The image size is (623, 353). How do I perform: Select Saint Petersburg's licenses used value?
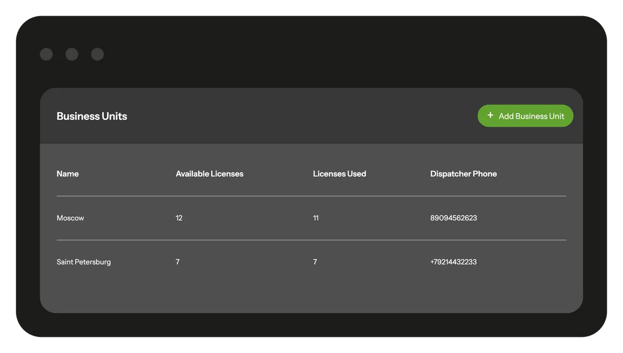tap(315, 262)
